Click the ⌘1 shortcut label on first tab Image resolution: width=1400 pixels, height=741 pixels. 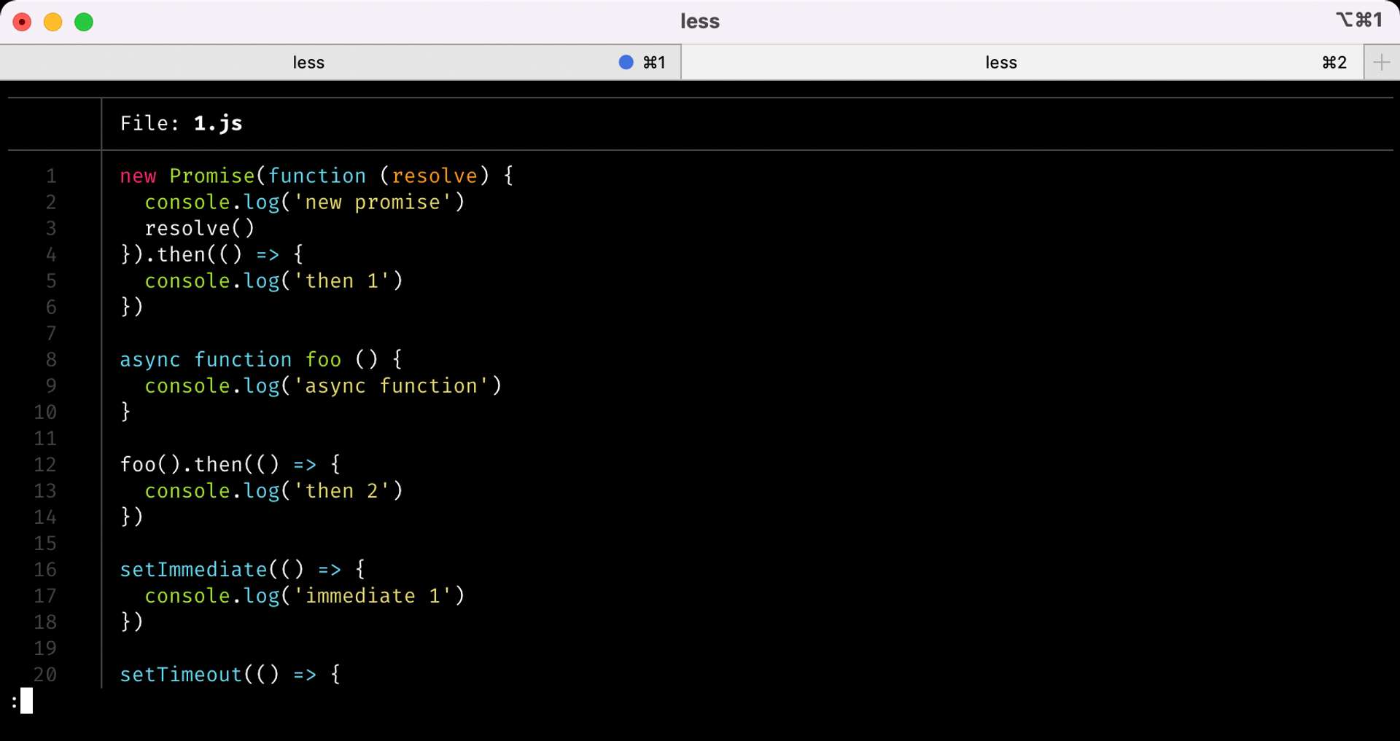pos(654,63)
